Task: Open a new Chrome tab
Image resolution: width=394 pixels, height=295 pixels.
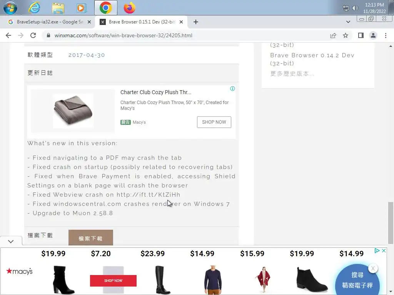Action: click(196, 22)
